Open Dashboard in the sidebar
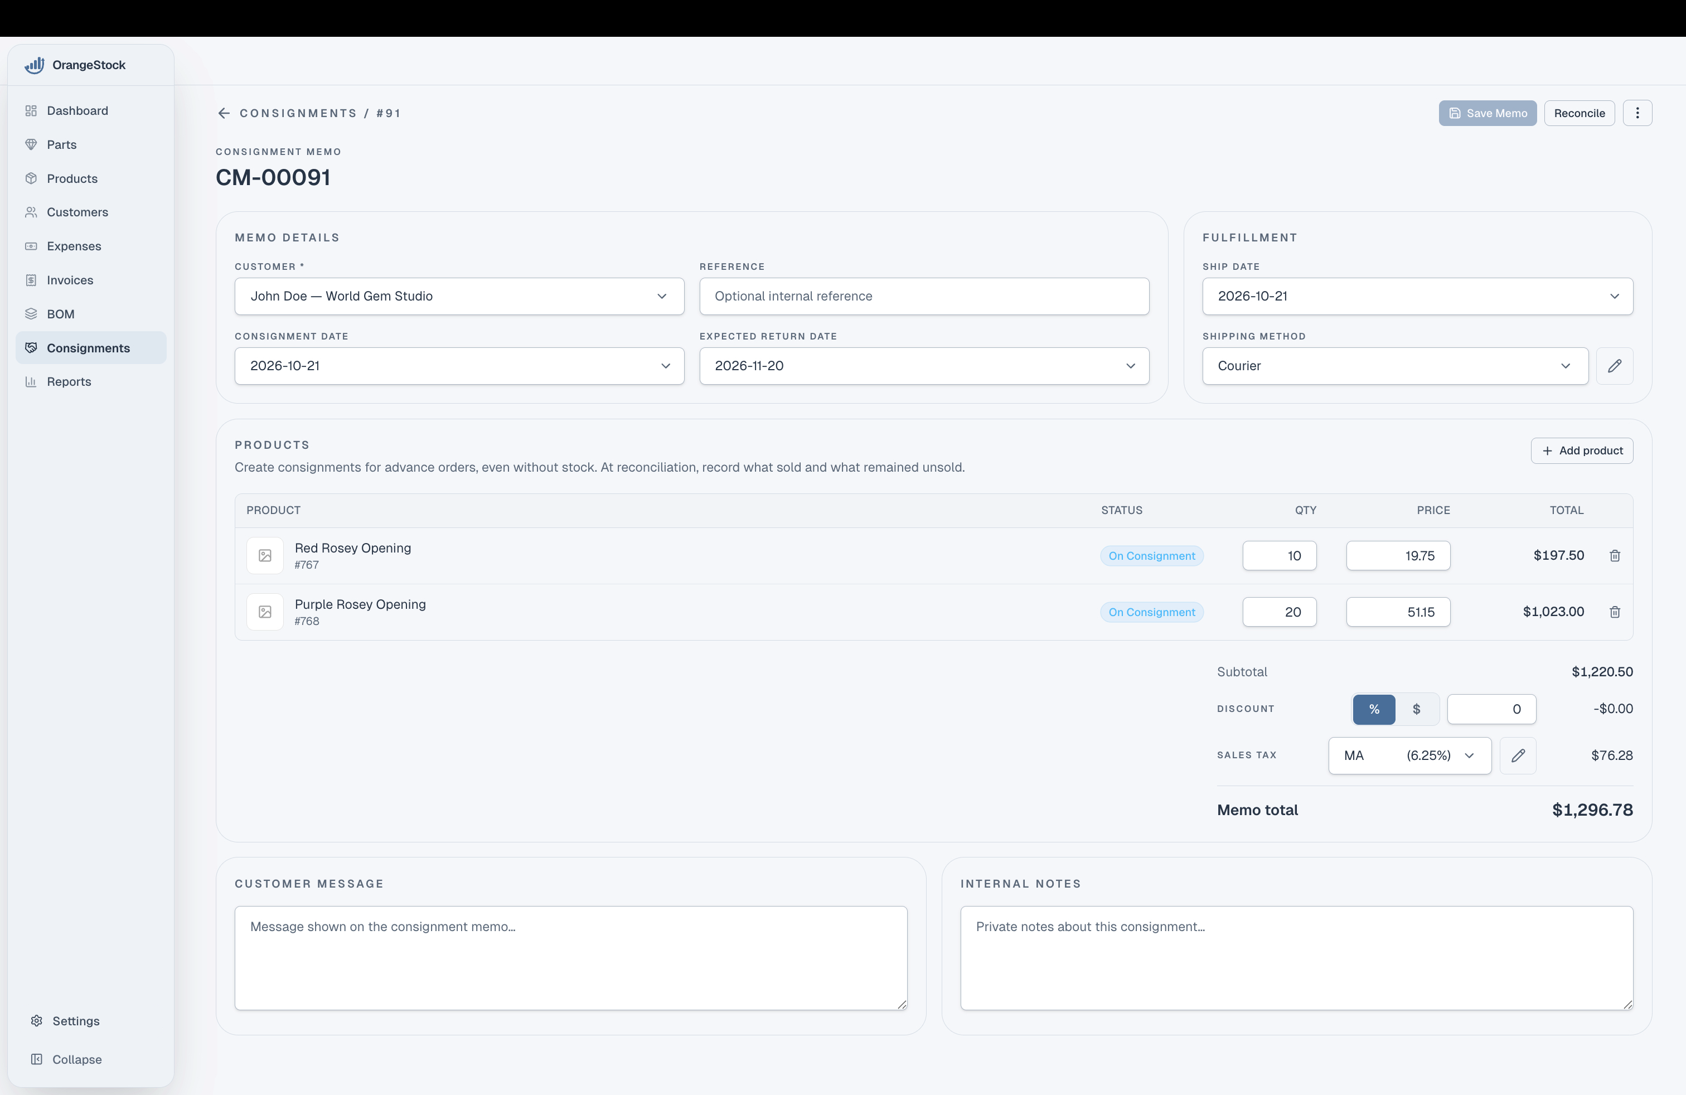Screen dimensions: 1686x1095 (91, 111)
